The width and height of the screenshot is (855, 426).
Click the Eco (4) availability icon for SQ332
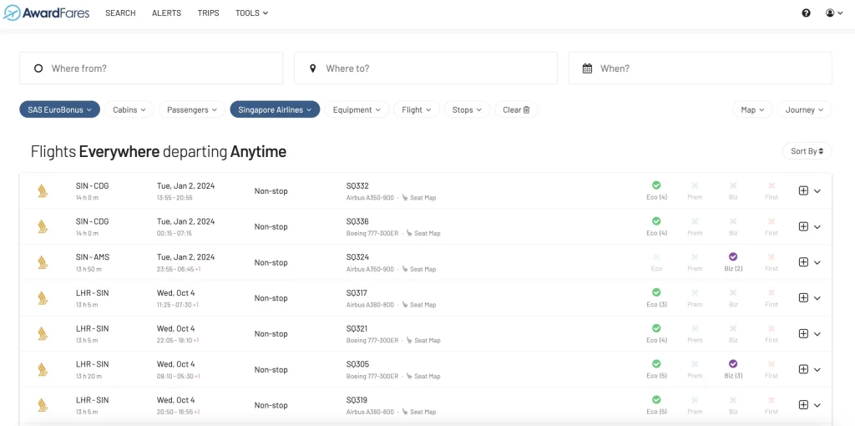coord(656,185)
